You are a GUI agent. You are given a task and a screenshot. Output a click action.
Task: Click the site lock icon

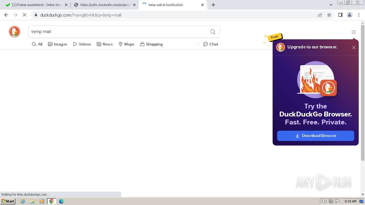[x=36, y=15]
